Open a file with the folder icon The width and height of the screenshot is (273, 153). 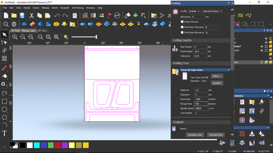[14, 15]
